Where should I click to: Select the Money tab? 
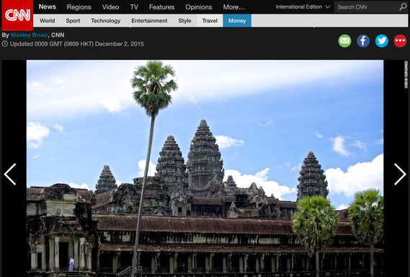(237, 21)
